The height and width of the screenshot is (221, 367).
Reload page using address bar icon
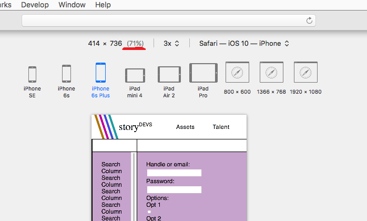[310, 20]
